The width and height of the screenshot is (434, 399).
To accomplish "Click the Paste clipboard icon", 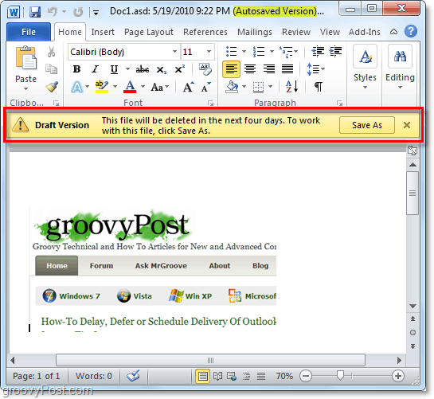I will [25, 57].
